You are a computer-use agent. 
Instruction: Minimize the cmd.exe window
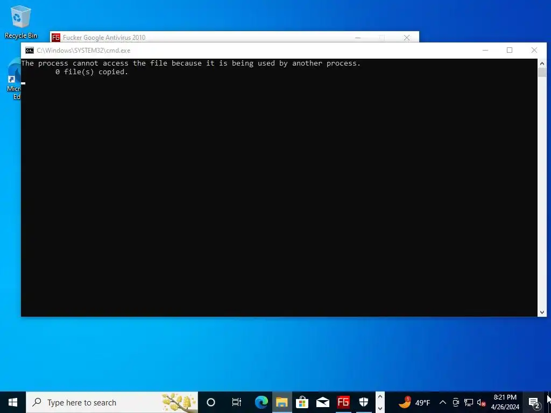click(485, 50)
